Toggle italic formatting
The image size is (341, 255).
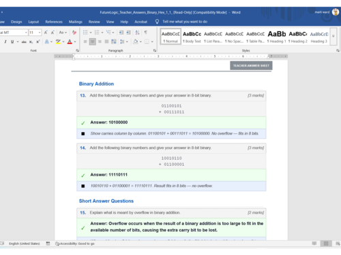5,41
